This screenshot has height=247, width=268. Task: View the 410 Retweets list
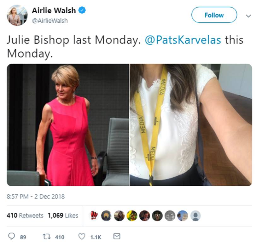(25, 215)
